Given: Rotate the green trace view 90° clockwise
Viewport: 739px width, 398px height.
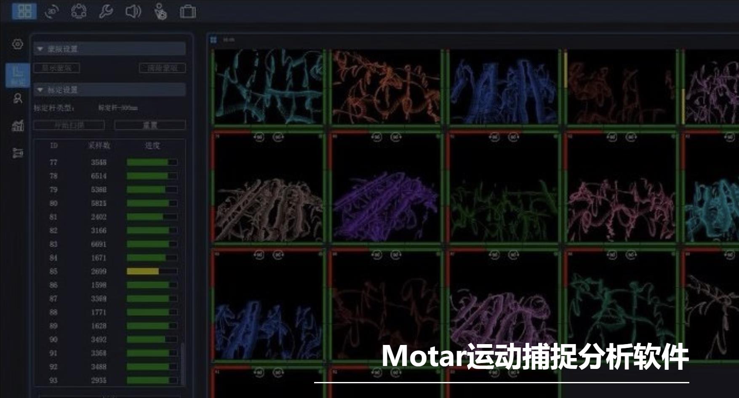Looking at the screenshot, I should pos(513,137).
